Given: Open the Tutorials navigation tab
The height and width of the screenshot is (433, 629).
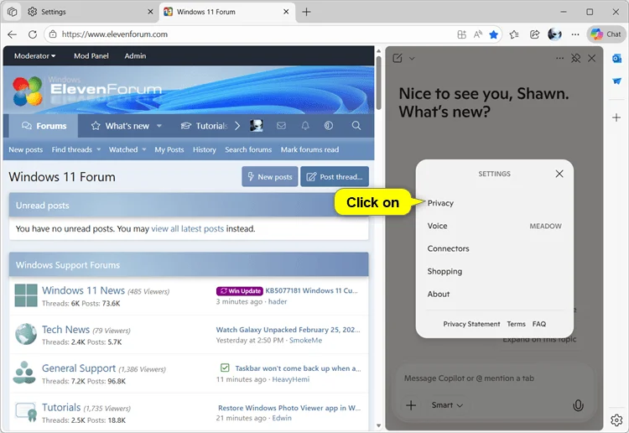Looking at the screenshot, I should point(204,126).
